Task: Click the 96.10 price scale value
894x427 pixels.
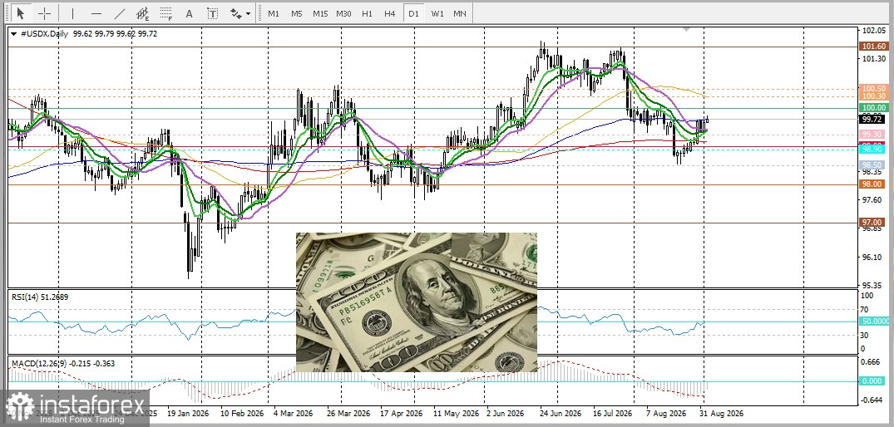Action: [x=871, y=257]
